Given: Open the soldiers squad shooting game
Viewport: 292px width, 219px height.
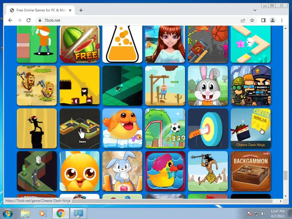Looking at the screenshot, I should [251, 86].
